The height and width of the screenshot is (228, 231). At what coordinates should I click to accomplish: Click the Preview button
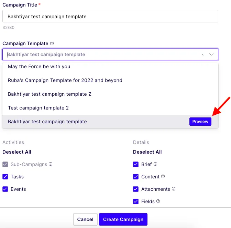coord(200,122)
